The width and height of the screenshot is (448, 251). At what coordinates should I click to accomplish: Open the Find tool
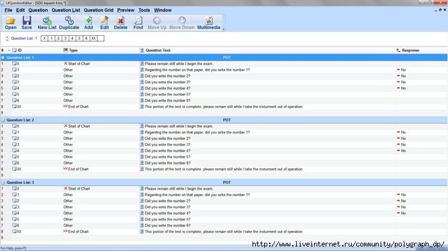pyautogui.click(x=138, y=23)
